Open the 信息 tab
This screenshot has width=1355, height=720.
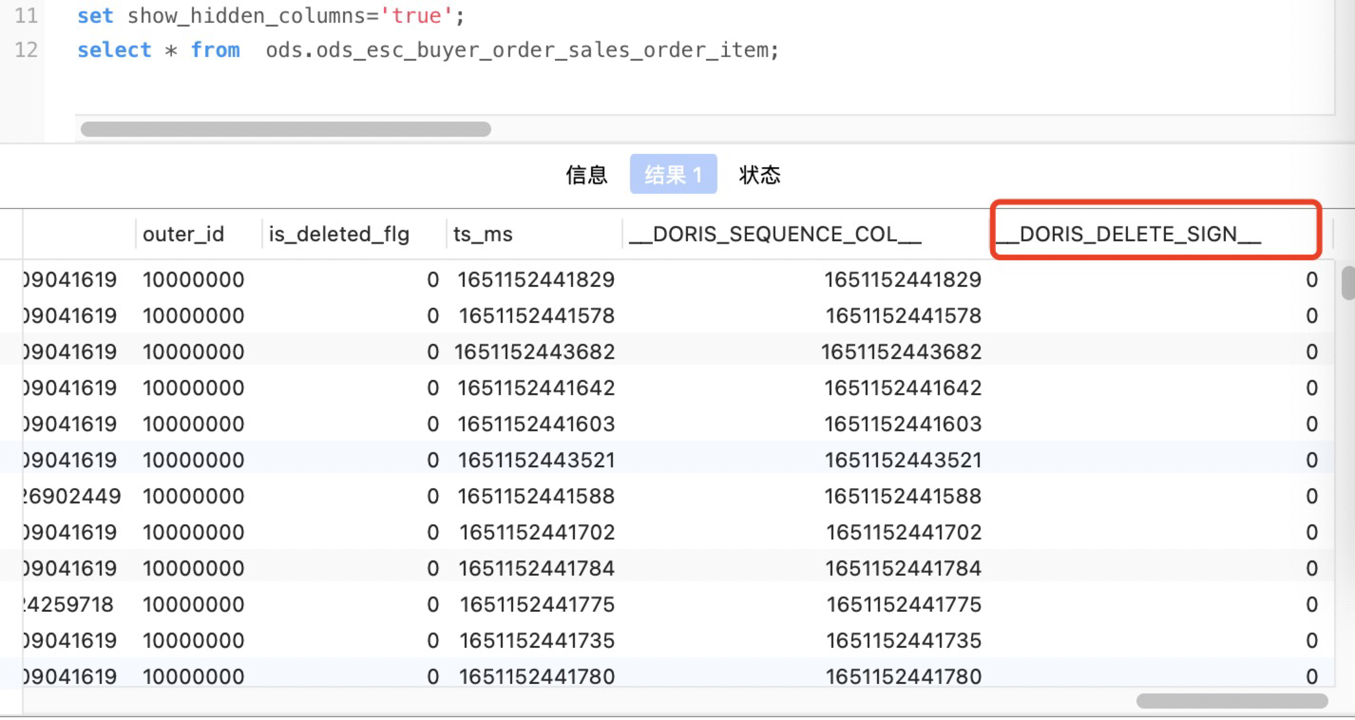586,175
